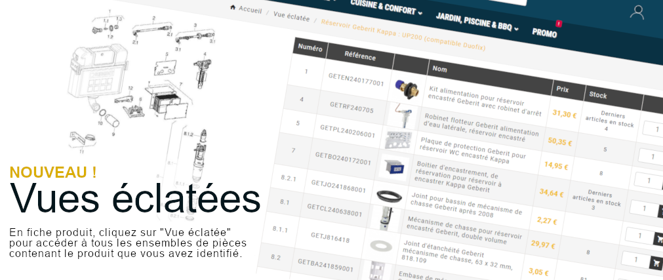Select reference GETJ816418
The image size is (663, 280).
pos(331,237)
